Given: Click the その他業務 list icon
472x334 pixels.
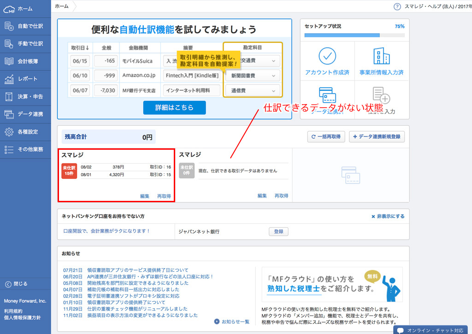Looking at the screenshot, I should (9, 149).
